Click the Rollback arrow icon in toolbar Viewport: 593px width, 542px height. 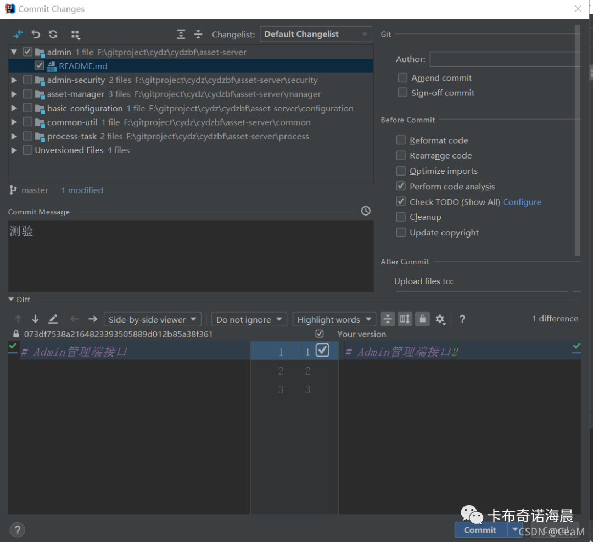tap(36, 34)
